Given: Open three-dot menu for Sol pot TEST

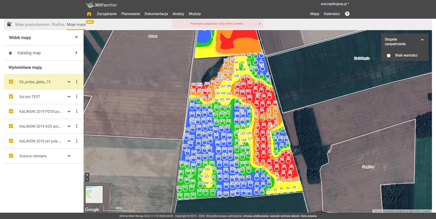Looking at the screenshot, I should pyautogui.click(x=77, y=97).
